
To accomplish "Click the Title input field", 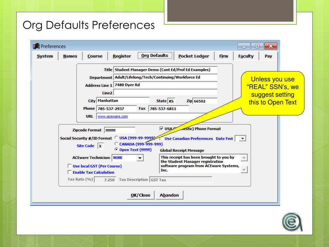I will pyautogui.click(x=165, y=70).
